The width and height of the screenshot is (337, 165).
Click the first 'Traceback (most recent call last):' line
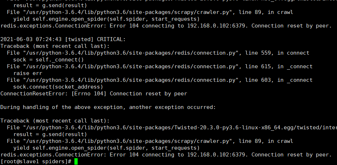[x=55, y=46]
